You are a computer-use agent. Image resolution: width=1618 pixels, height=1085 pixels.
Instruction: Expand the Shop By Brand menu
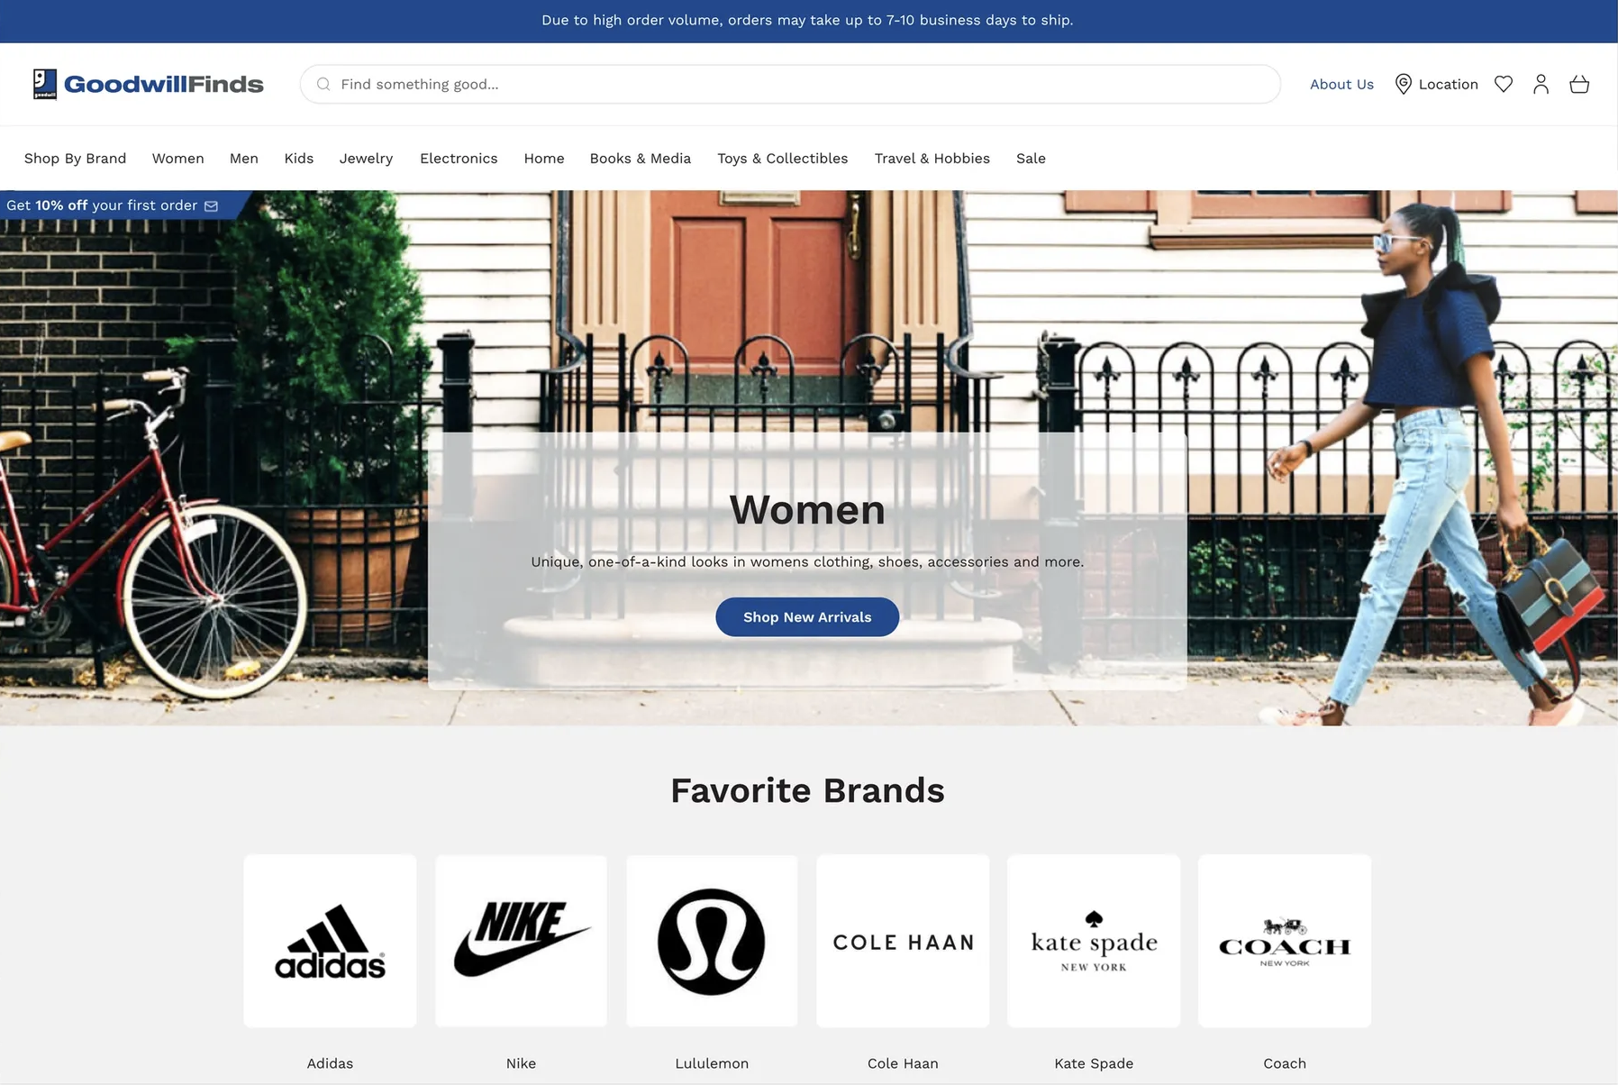75,159
